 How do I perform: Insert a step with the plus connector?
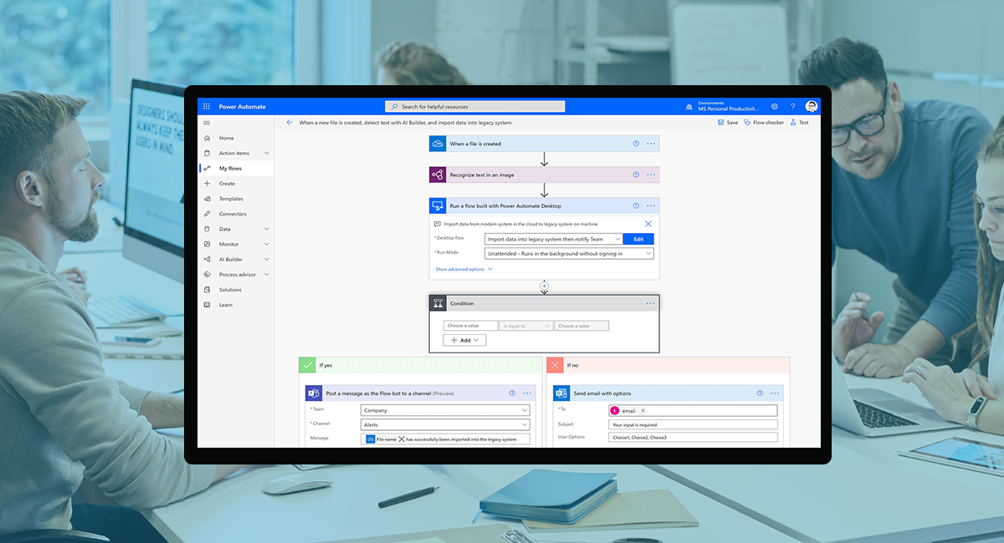(544, 287)
